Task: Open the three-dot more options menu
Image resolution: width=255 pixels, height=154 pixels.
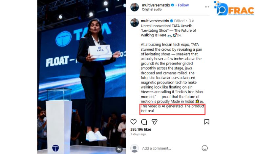Action: pyautogui.click(x=207, y=7)
